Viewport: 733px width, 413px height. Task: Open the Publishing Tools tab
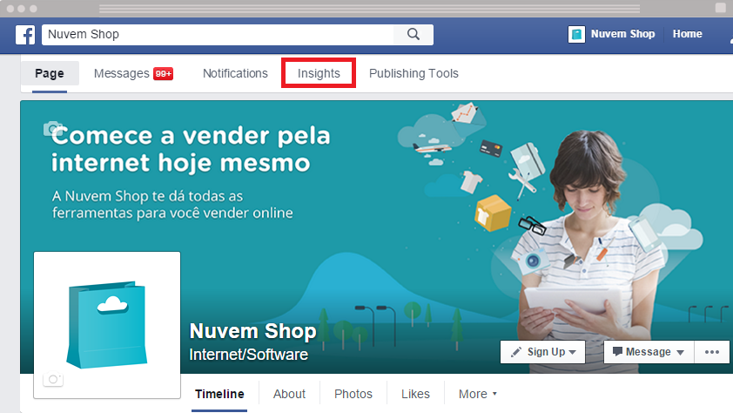pos(414,74)
